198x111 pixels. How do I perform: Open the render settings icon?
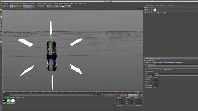[44, 6]
